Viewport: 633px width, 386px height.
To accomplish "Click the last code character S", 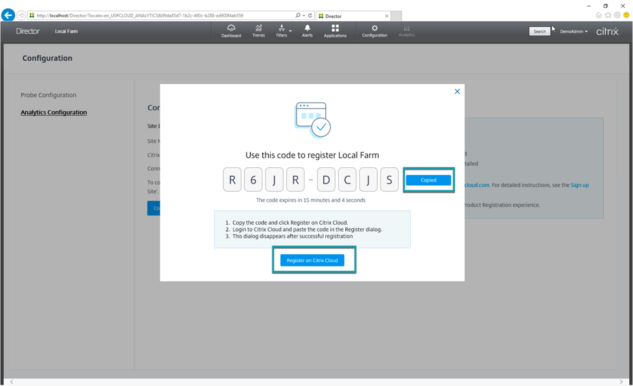I will pyautogui.click(x=389, y=180).
